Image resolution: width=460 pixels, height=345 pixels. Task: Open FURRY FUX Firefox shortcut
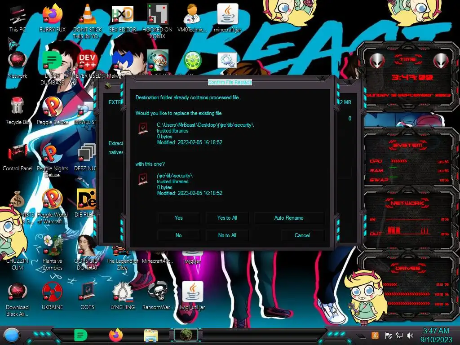tap(52, 18)
